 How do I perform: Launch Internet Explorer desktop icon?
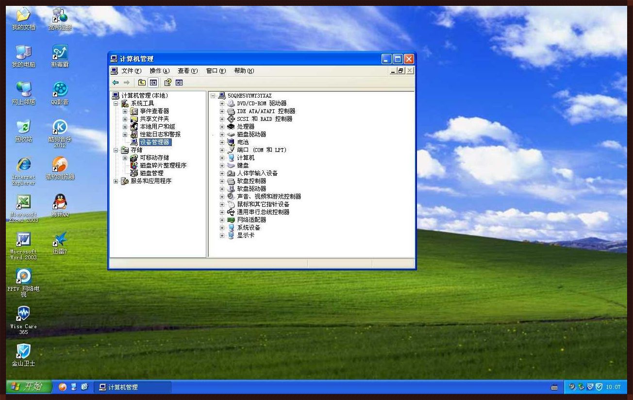23,171
